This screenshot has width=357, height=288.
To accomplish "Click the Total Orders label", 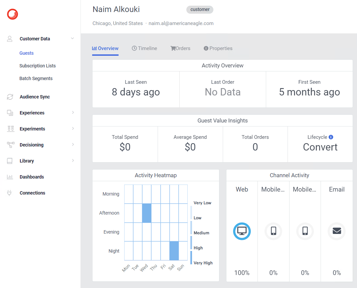I will (x=255, y=137).
